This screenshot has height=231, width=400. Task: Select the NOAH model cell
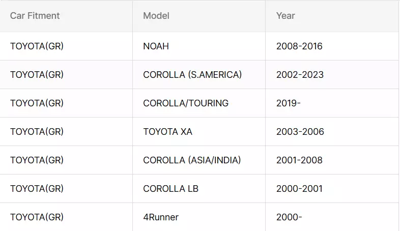(199, 46)
